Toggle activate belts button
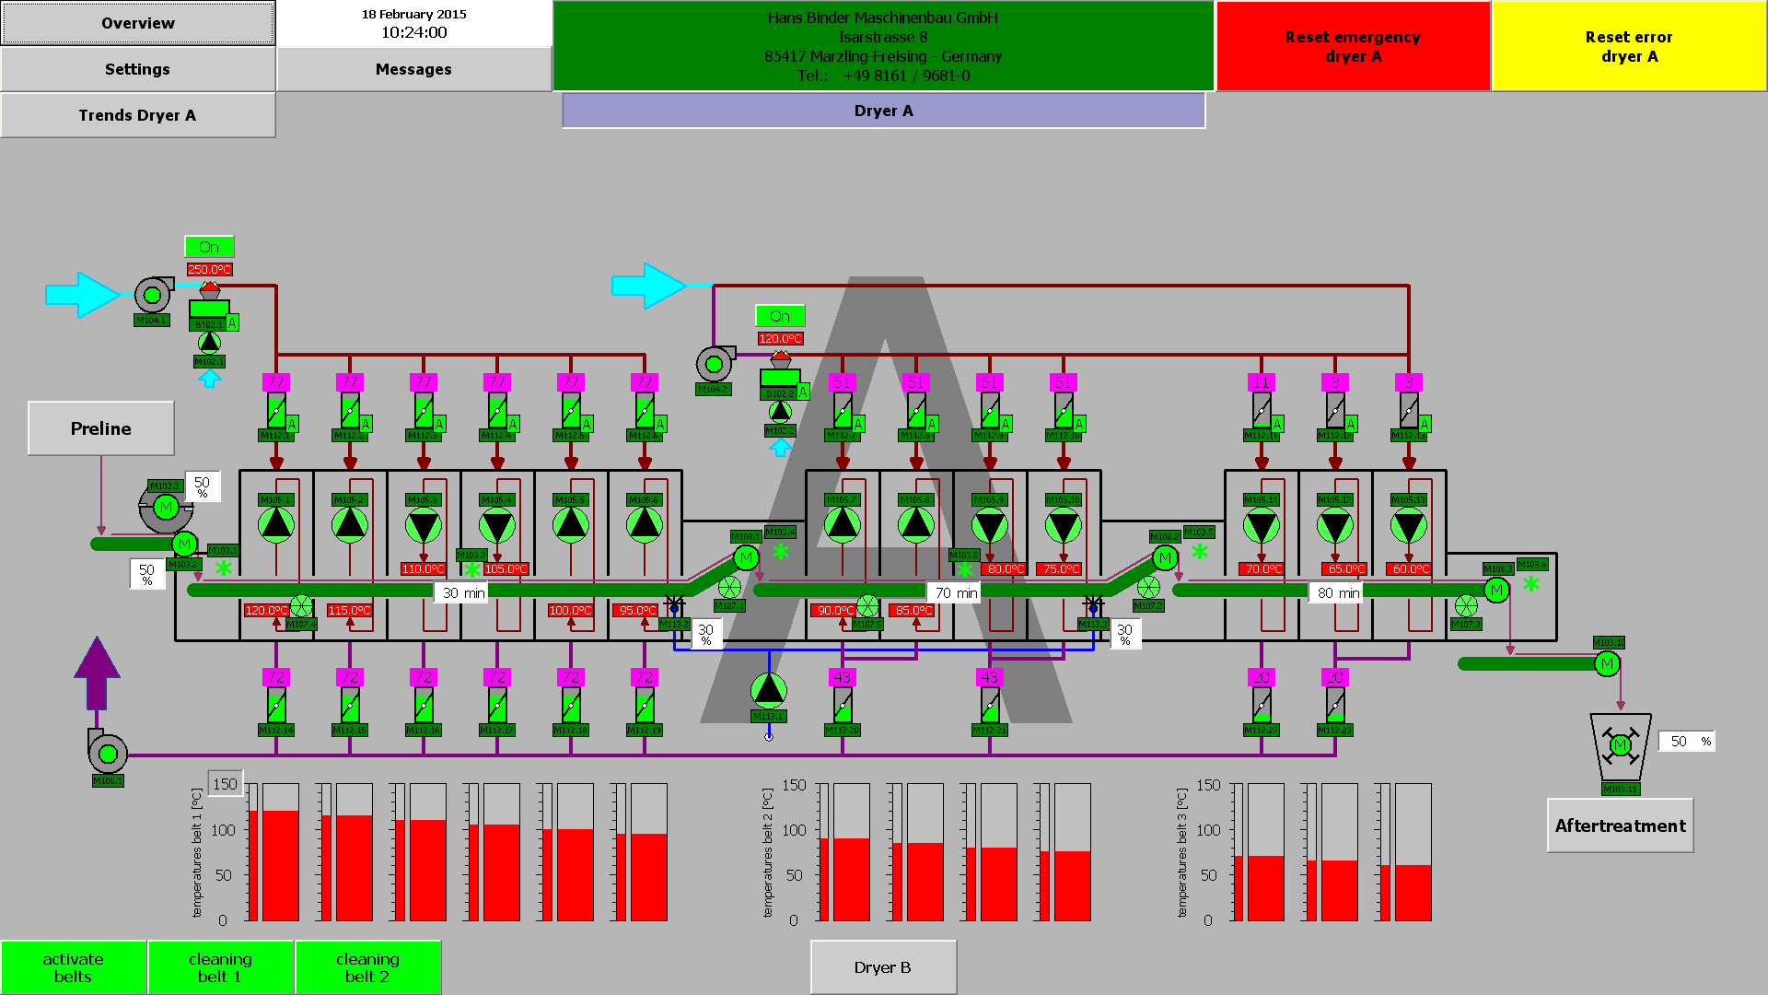 (74, 967)
